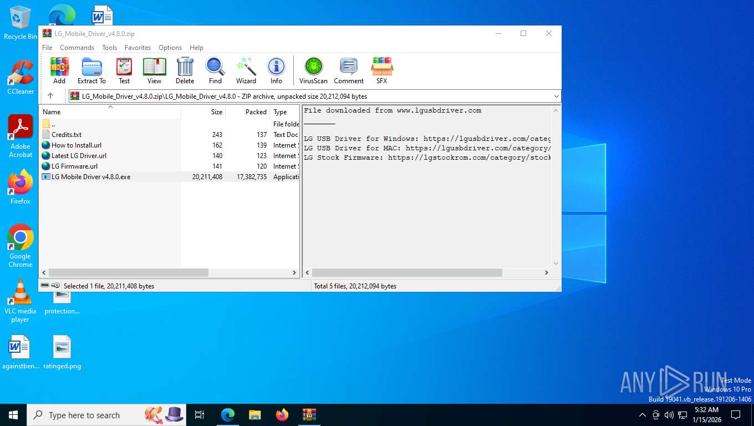Open Firefox from taskbar
The height and width of the screenshot is (426, 754).
coord(282,415)
